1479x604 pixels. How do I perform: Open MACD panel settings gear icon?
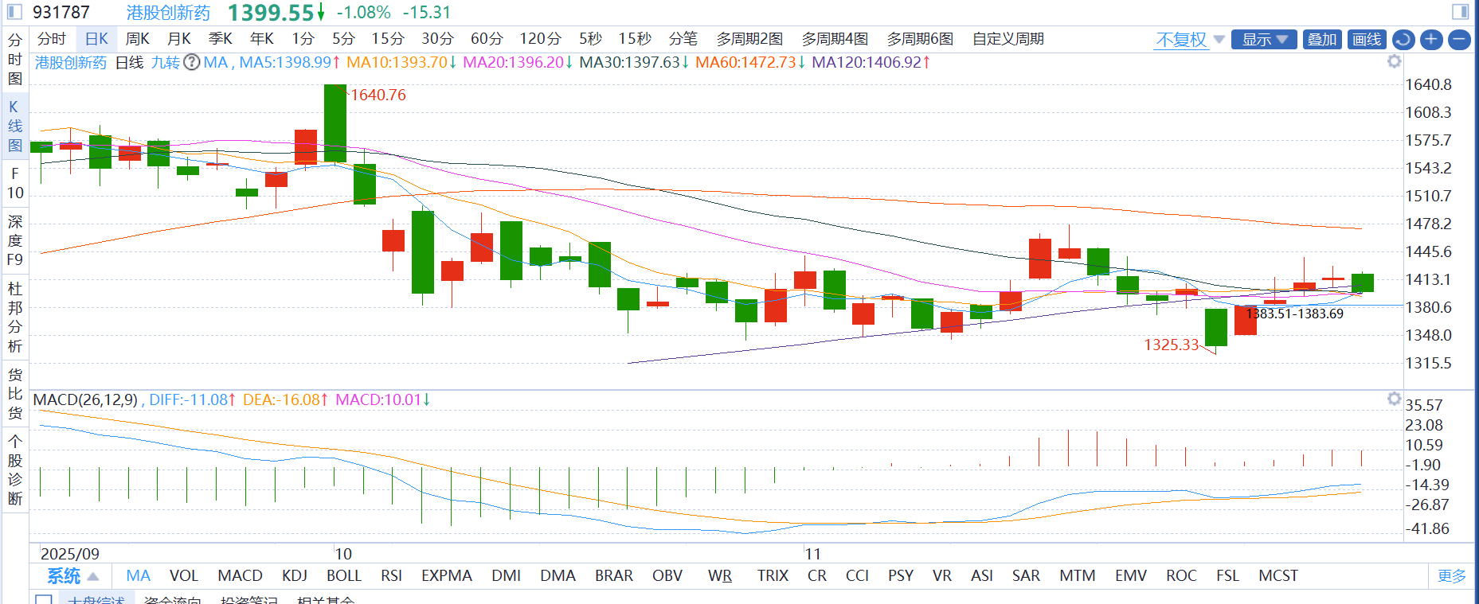click(x=1394, y=399)
